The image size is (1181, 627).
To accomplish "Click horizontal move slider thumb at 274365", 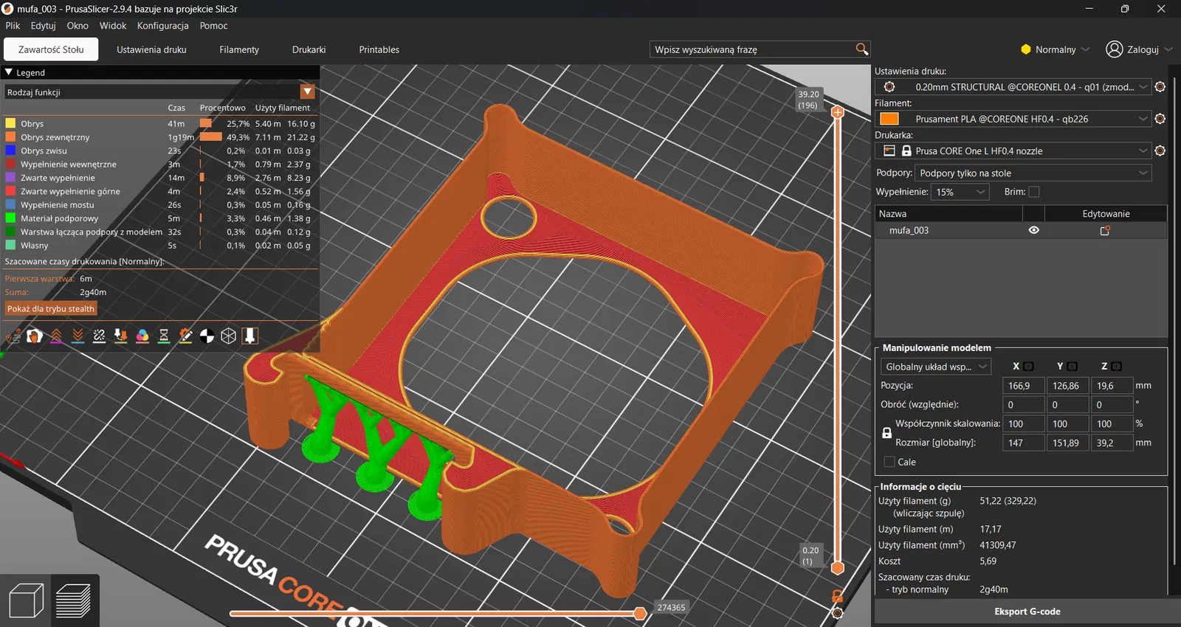I will point(641,613).
